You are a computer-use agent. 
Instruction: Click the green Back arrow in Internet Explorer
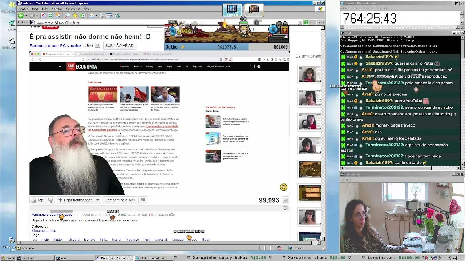[21, 16]
